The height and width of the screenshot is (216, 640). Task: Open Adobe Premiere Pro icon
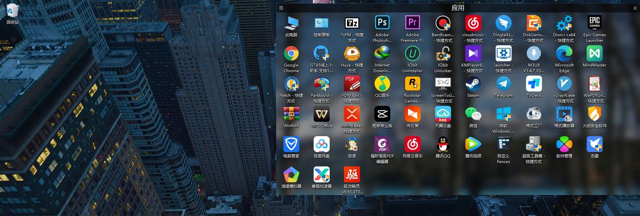(412, 23)
